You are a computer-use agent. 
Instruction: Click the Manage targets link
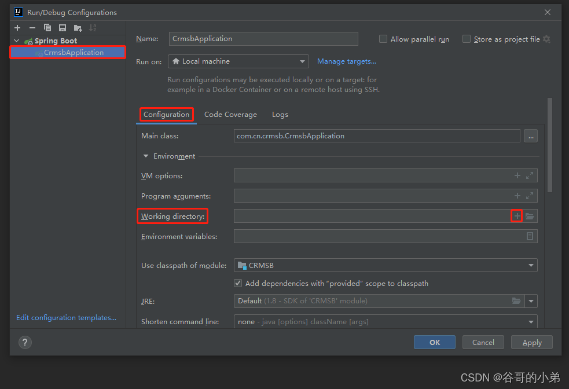(x=346, y=61)
